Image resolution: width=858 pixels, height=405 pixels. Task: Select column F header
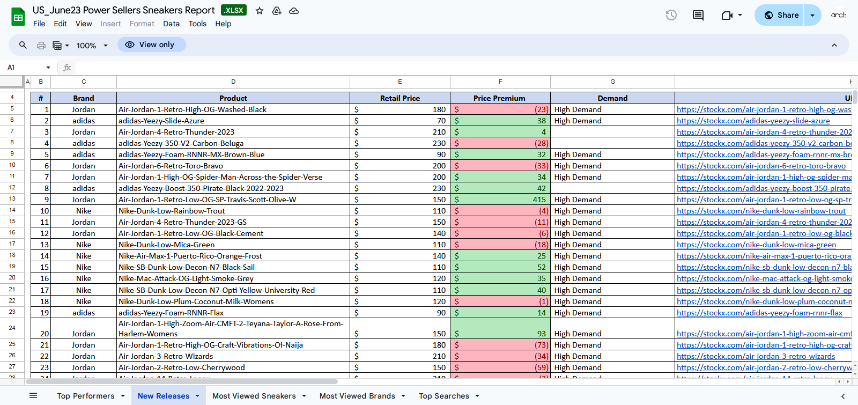[x=500, y=82]
